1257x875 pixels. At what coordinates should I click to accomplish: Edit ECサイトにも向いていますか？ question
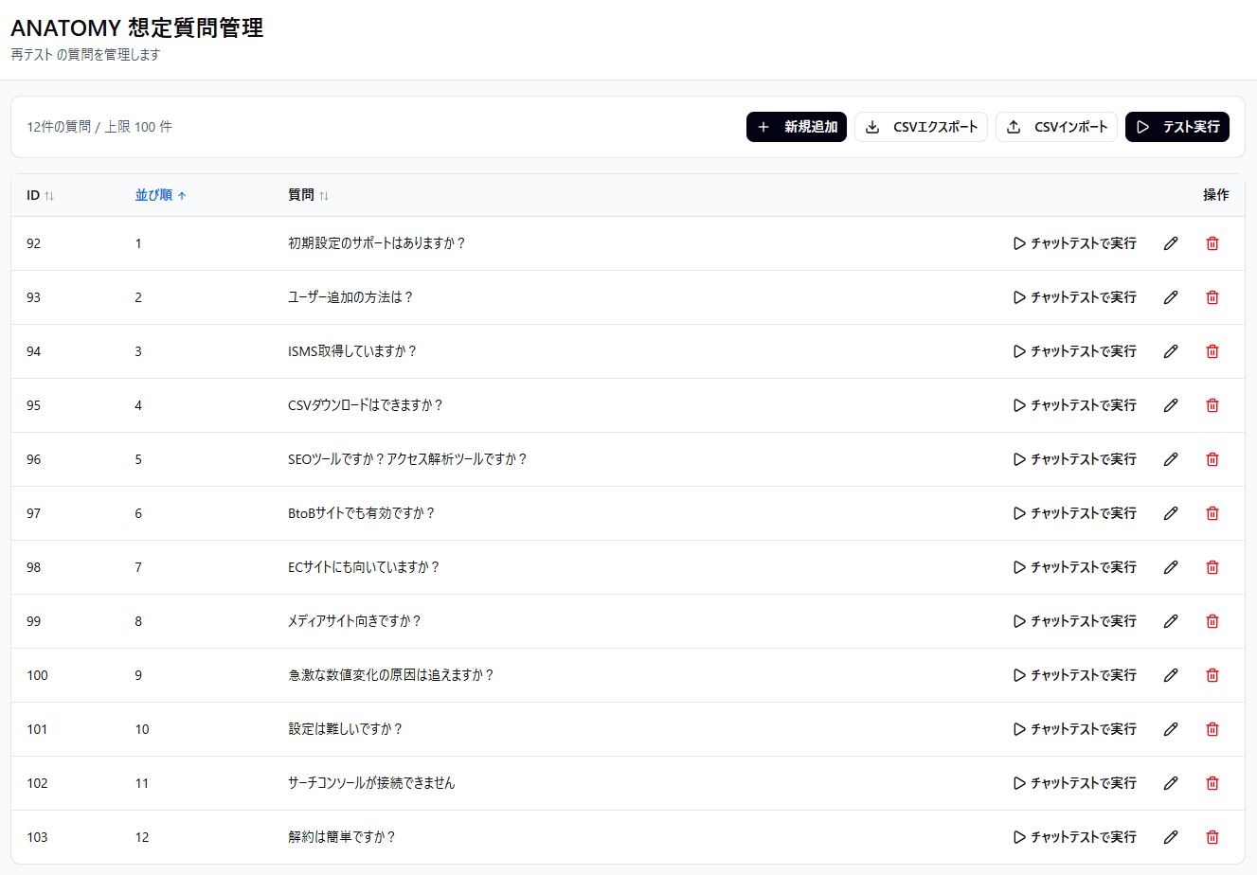pos(1171,567)
